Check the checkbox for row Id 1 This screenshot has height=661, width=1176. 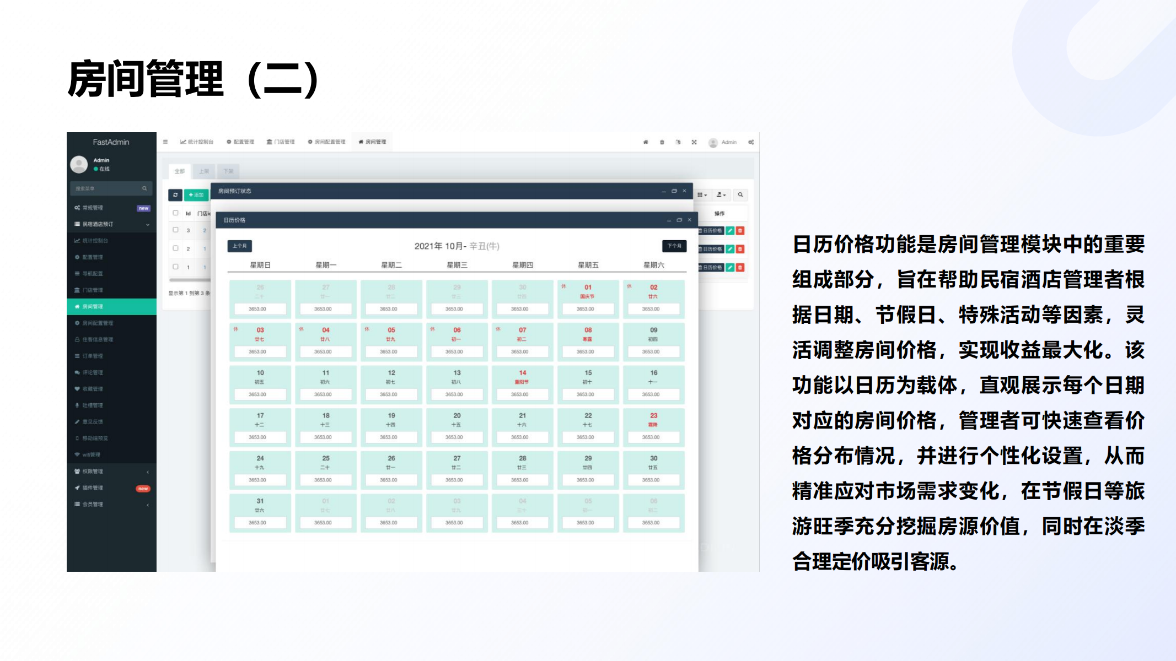pyautogui.click(x=175, y=267)
